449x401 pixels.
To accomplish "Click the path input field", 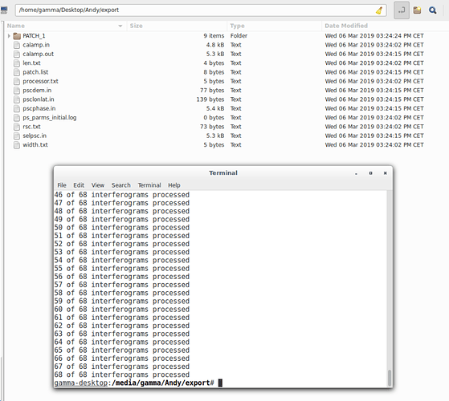I will click(x=201, y=10).
